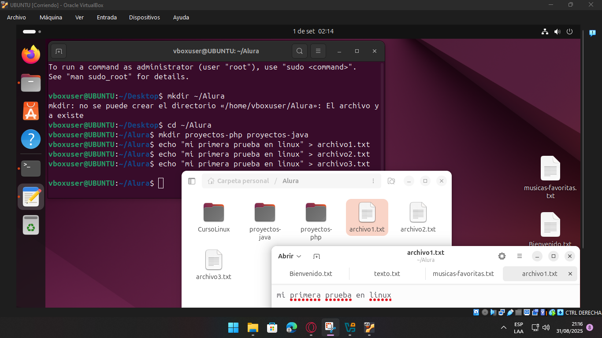The image size is (602, 338).
Task: Switch to the musicas-favoritas.txt editor tab
Action: coord(463,274)
